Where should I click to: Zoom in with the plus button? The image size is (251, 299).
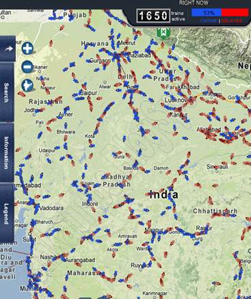(x=27, y=49)
